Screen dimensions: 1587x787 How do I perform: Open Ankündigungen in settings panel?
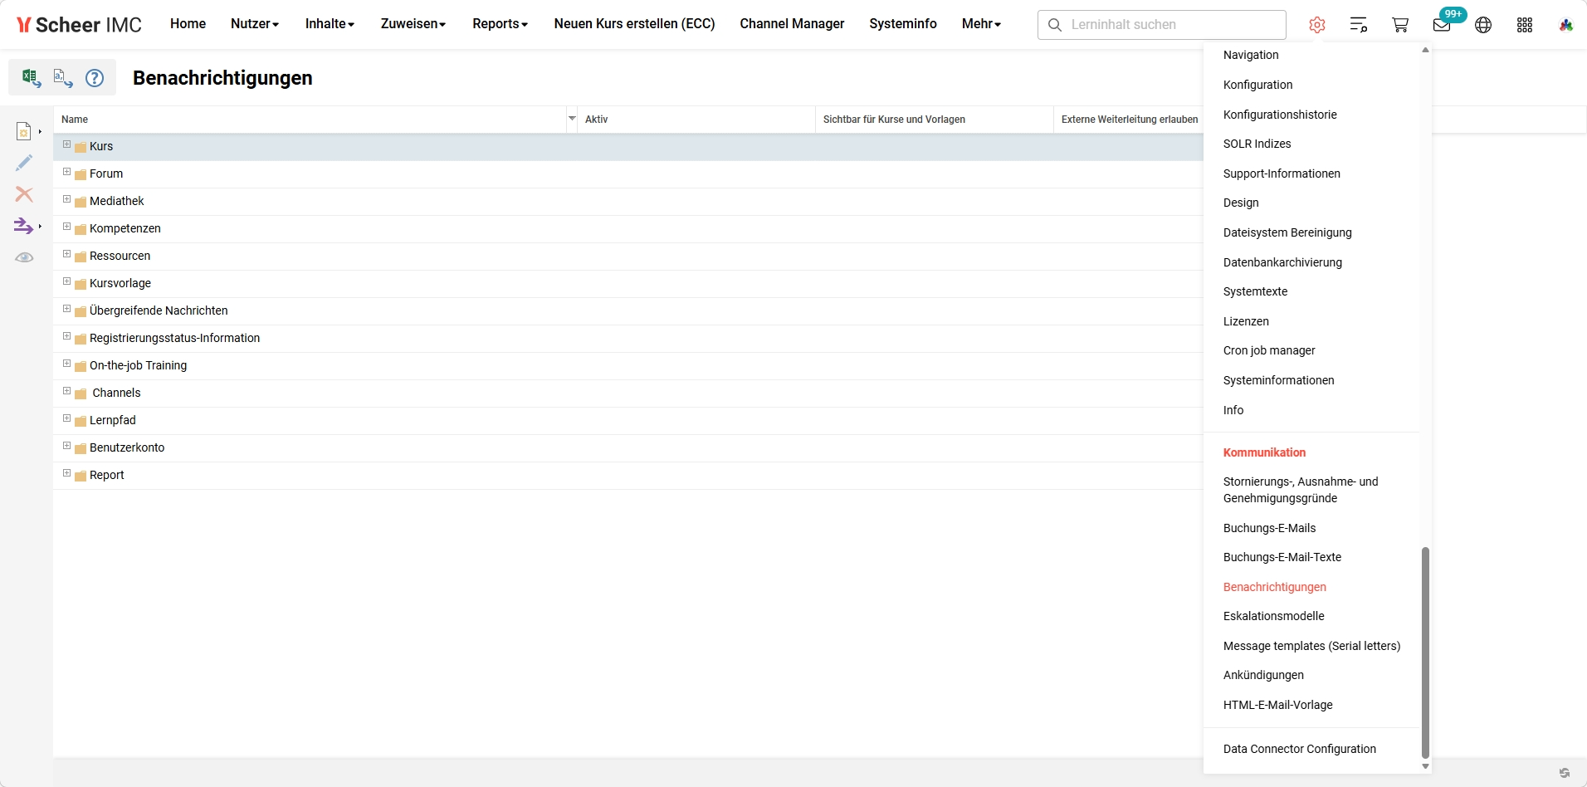[1263, 675]
